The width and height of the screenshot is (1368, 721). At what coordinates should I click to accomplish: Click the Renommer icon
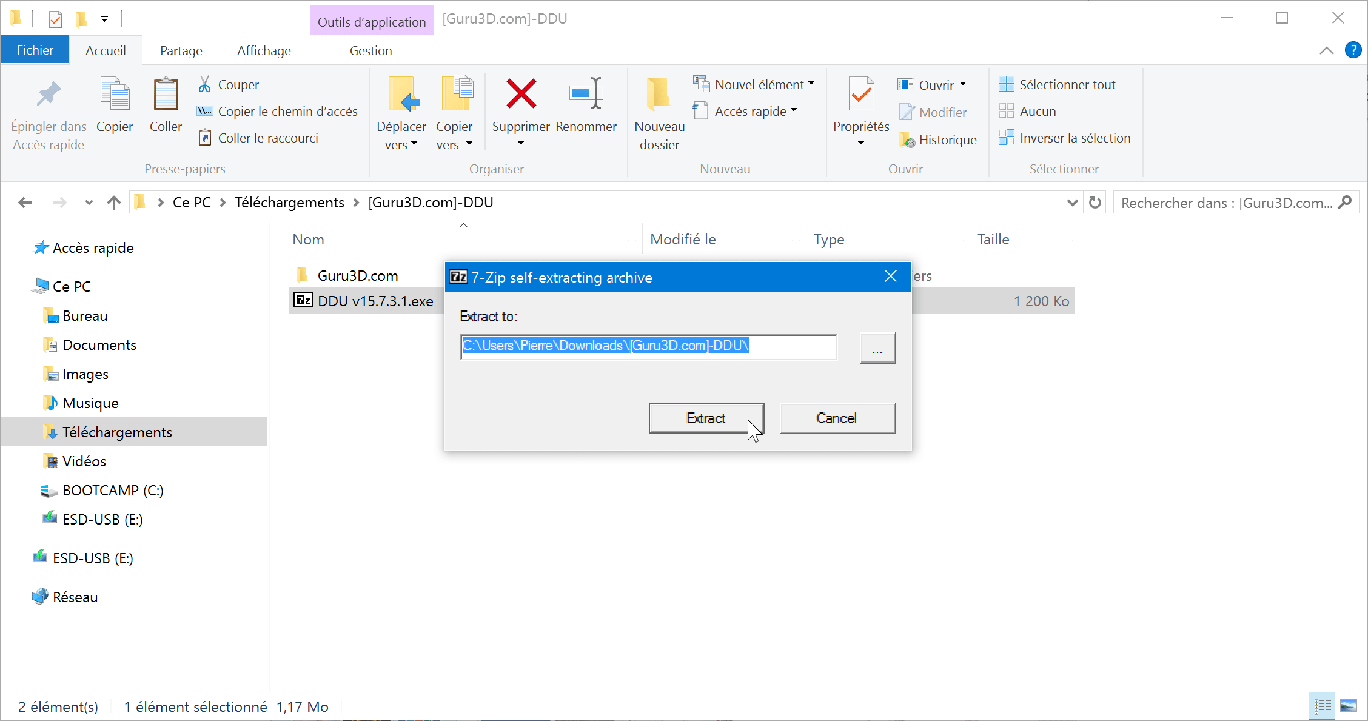(586, 93)
